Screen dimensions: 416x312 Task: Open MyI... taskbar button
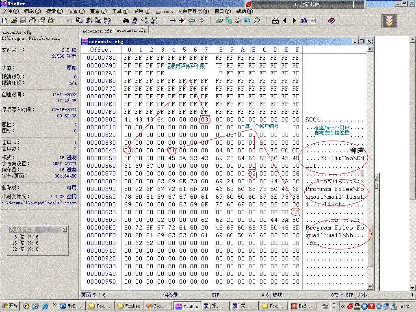click(71, 306)
